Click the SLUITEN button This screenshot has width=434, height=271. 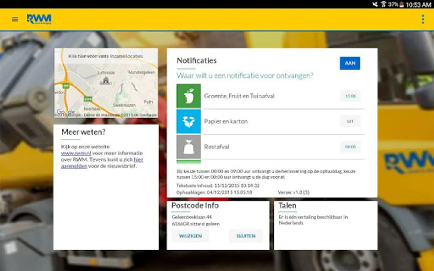coord(246,236)
